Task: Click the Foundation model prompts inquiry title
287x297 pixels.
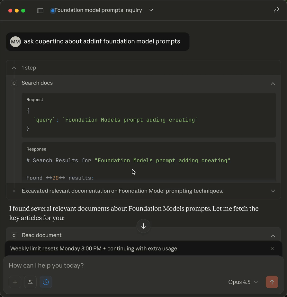Action: tap(98, 10)
